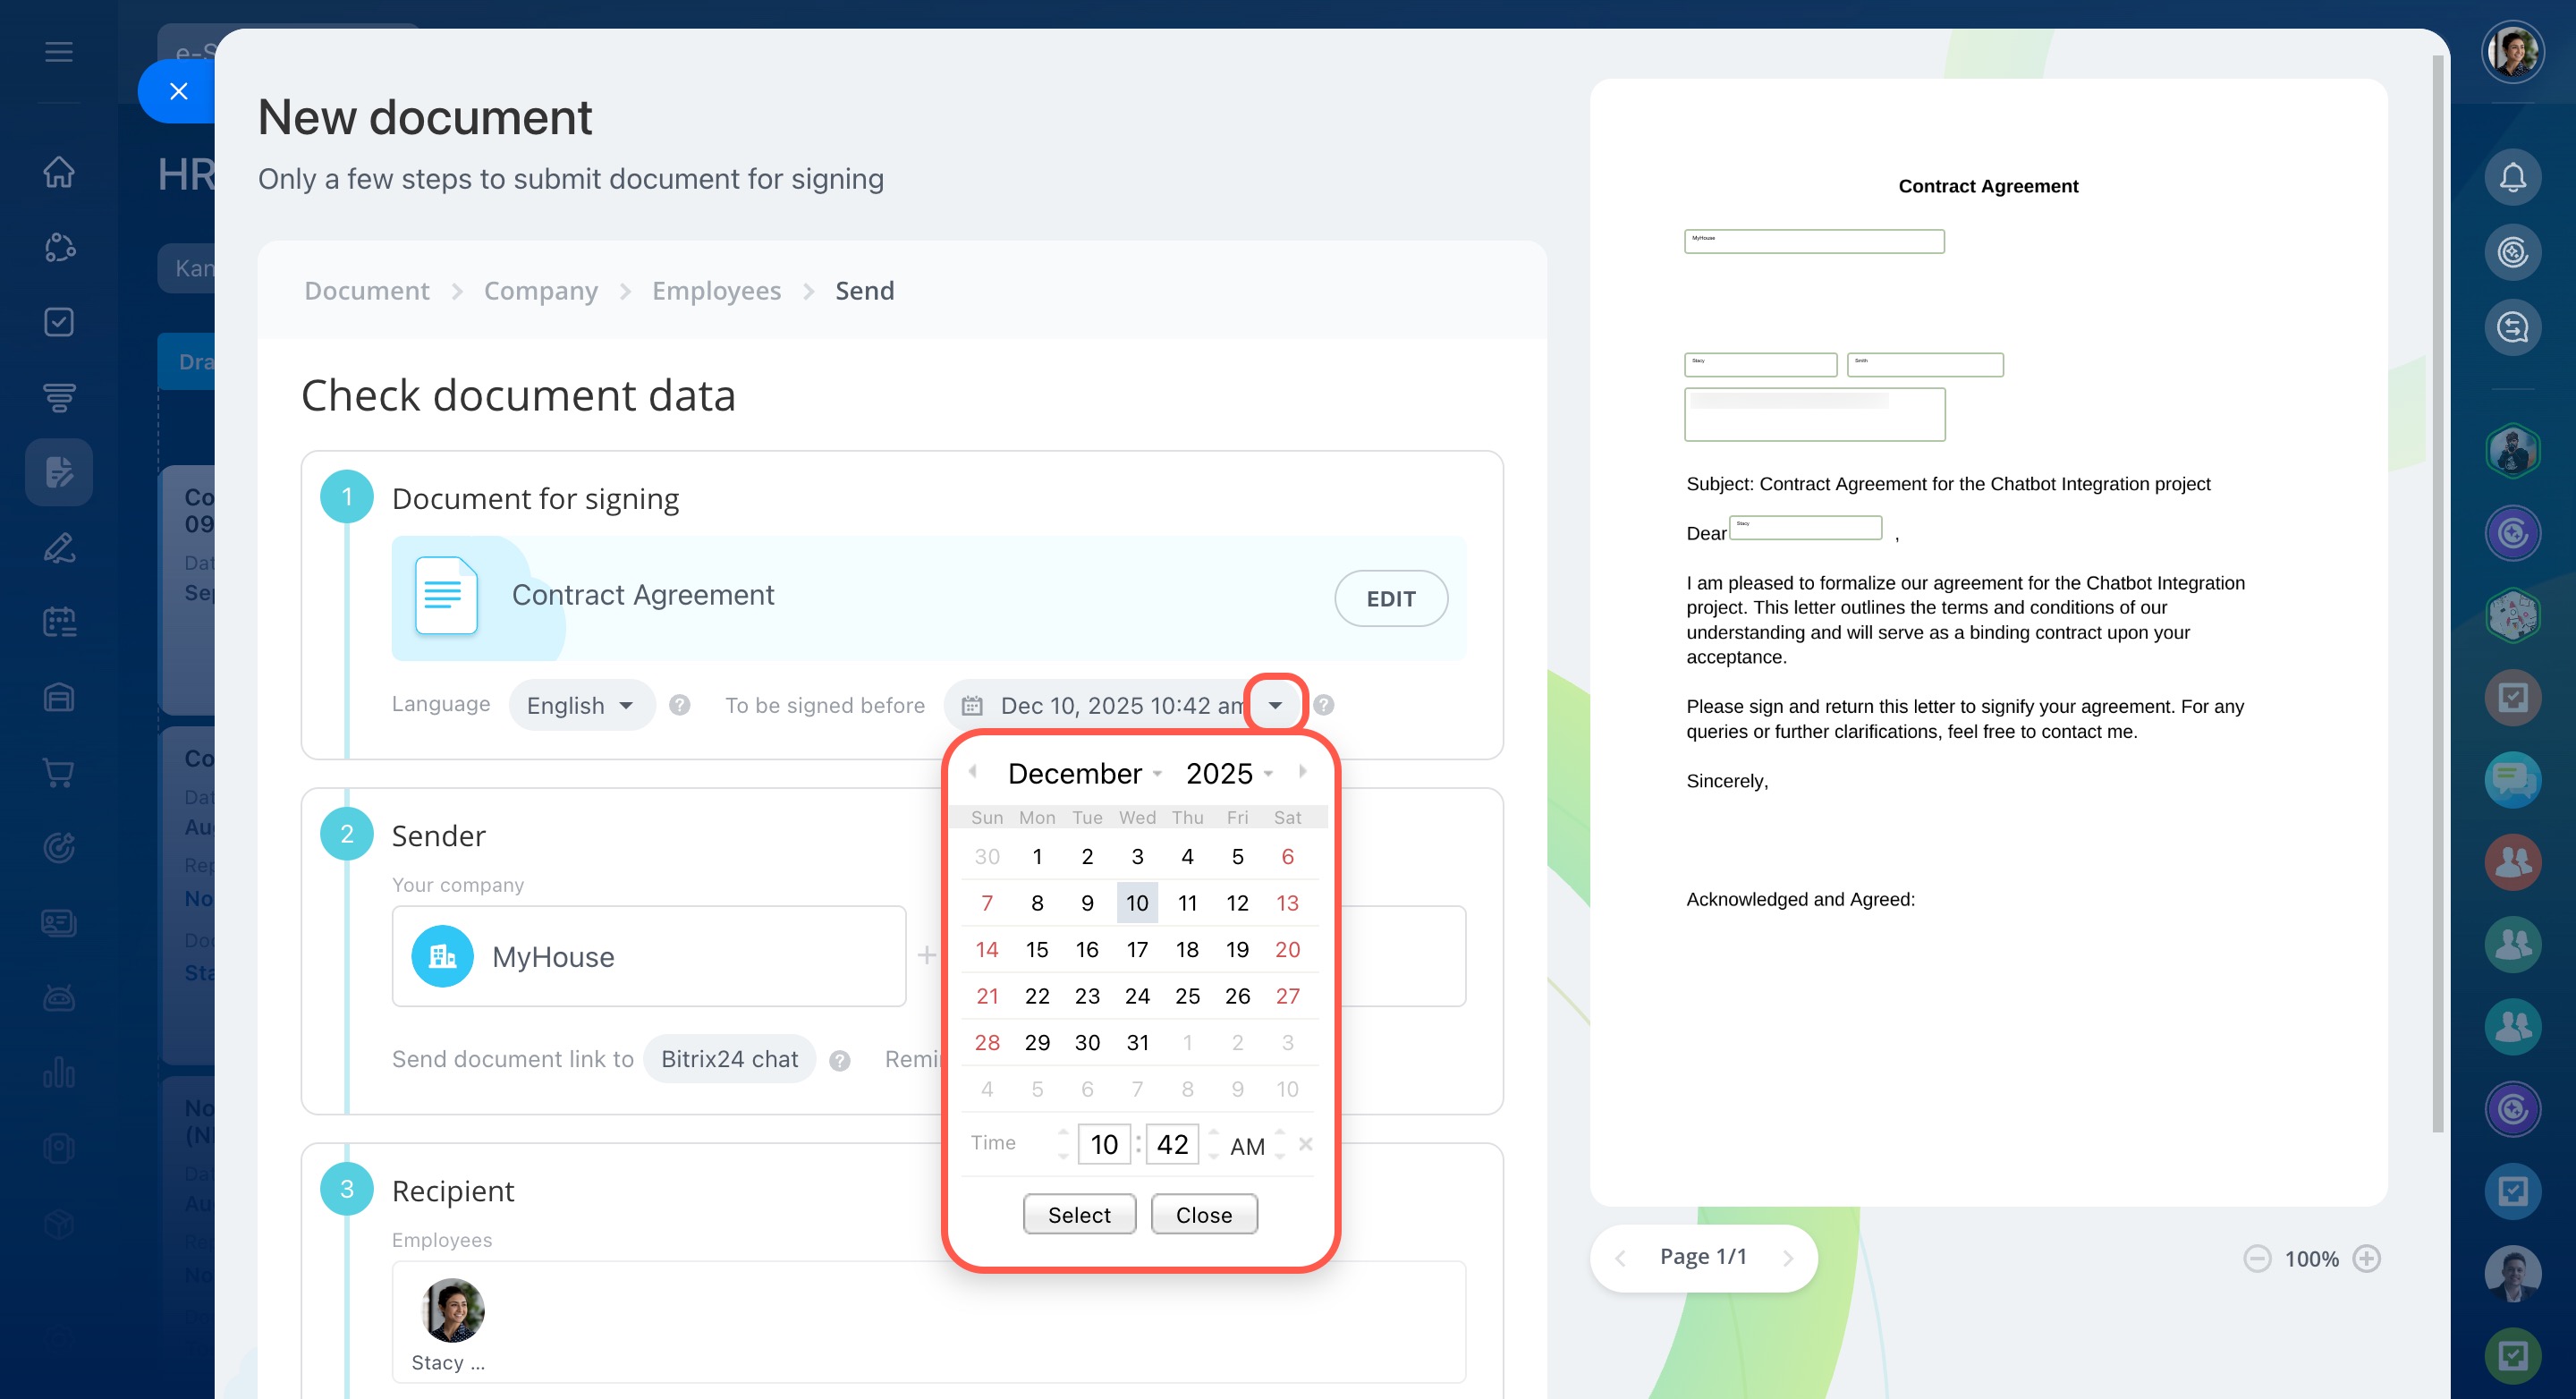Click the MyHouse company icon
2576x1399 pixels.
pos(443,957)
